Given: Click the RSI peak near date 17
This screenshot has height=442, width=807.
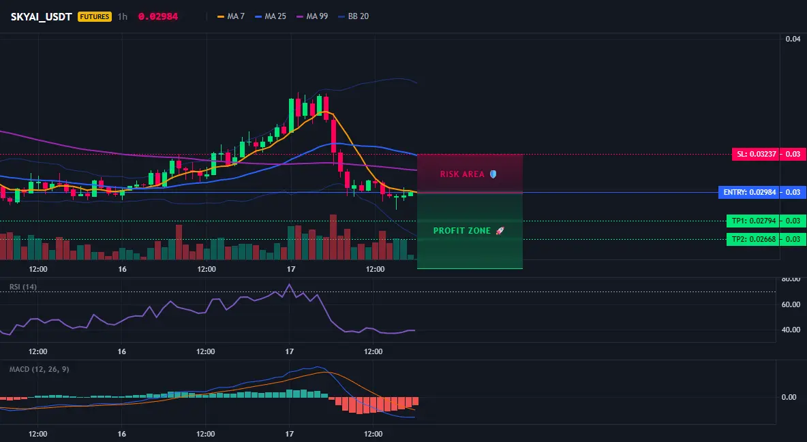Looking at the screenshot, I should [289, 285].
